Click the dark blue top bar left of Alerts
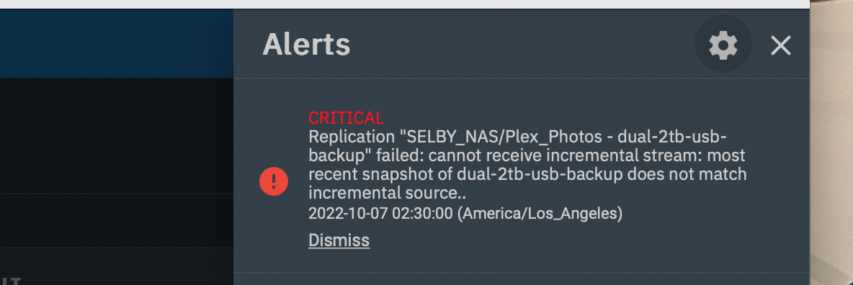853x285 pixels. (x=117, y=43)
